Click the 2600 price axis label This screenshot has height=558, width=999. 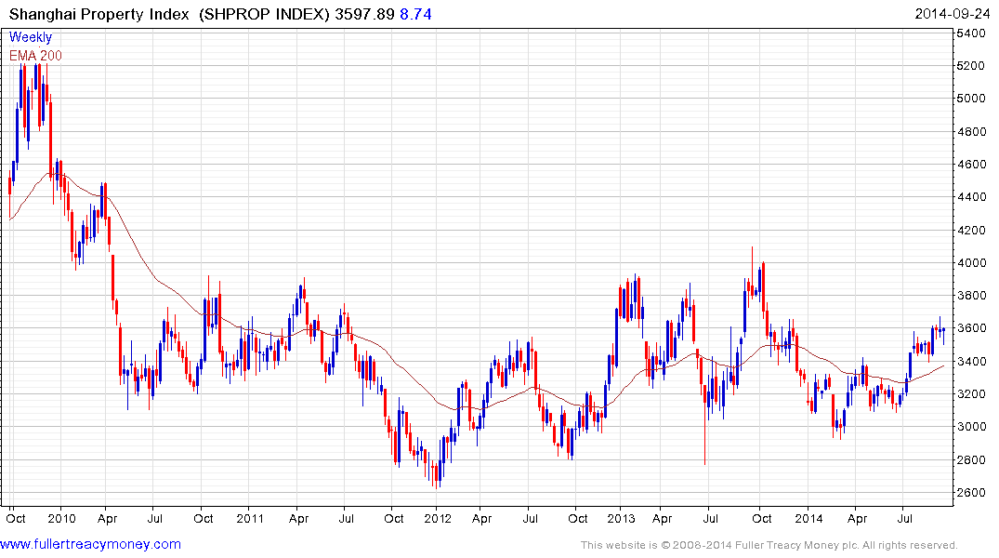[970, 492]
